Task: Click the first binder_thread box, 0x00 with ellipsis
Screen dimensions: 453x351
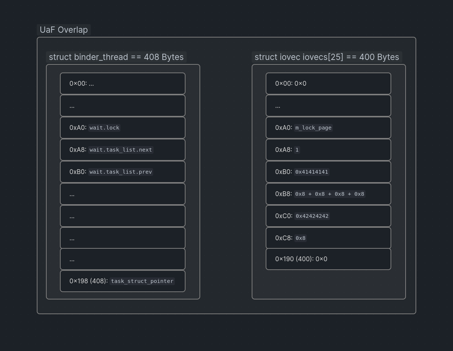Action: 123,84
